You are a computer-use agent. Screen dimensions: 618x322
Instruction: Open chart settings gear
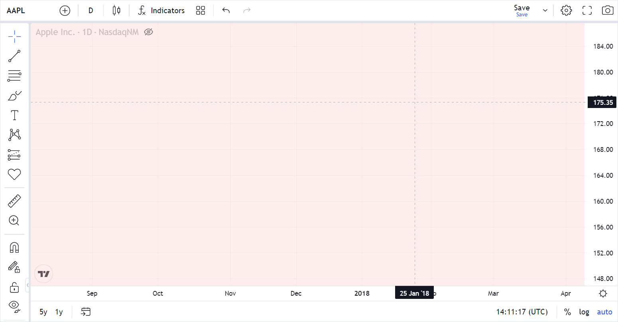coord(566,11)
